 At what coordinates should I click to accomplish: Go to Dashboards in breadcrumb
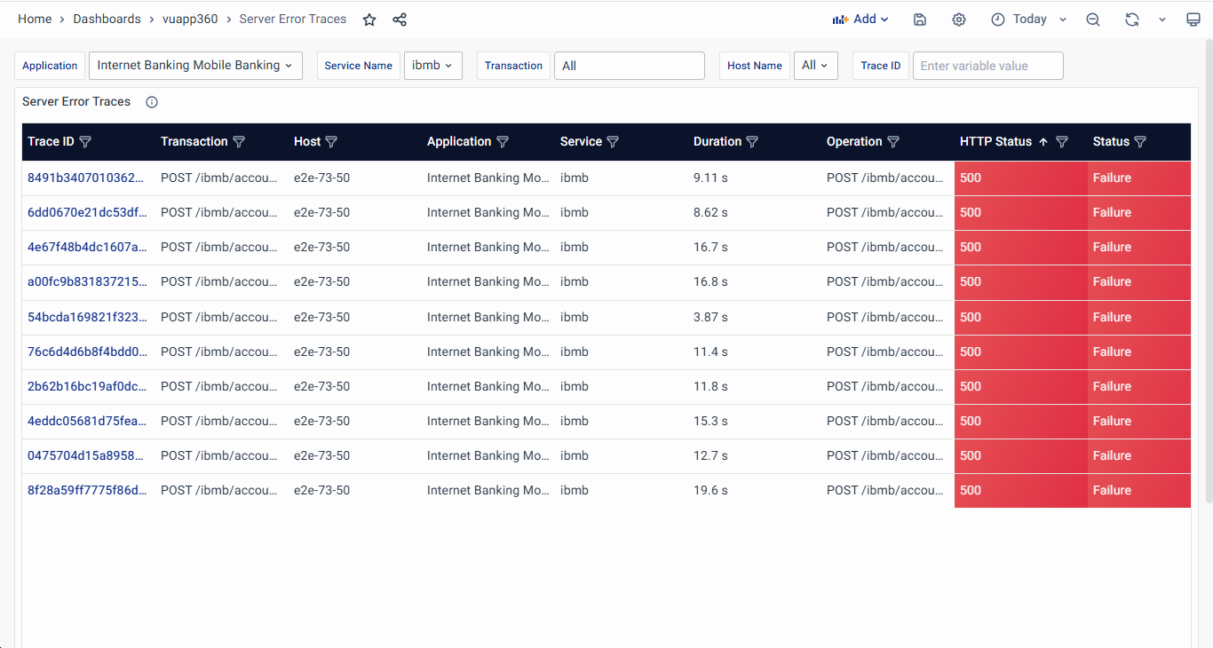coord(107,20)
